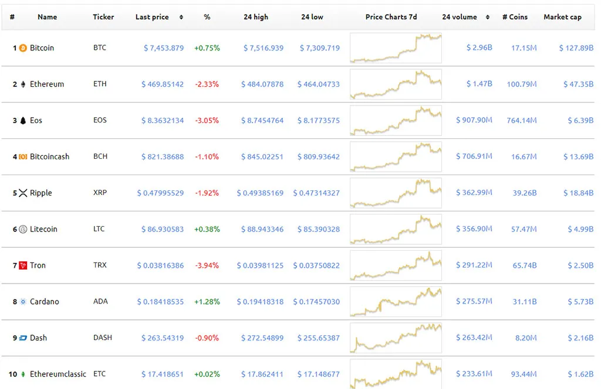Viewport: 601px width, 389px height.
Task: Open the Tron name link
Action: (38, 265)
